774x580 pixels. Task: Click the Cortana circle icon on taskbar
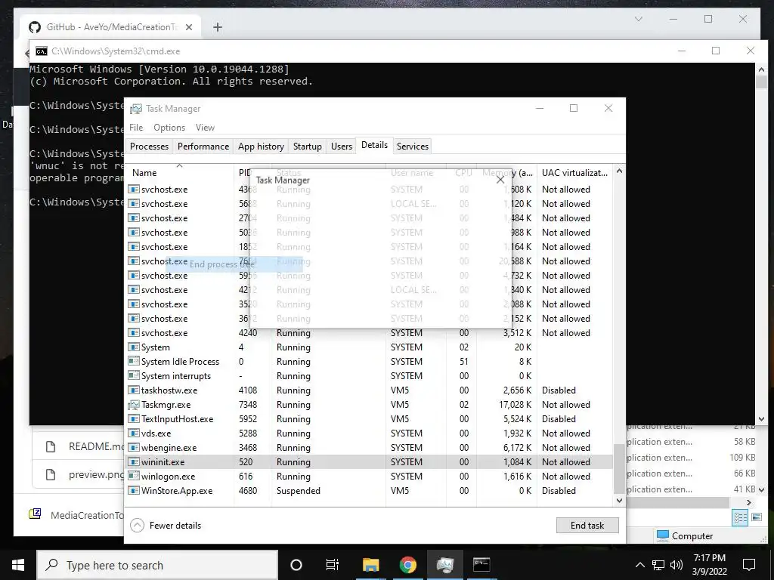point(296,565)
